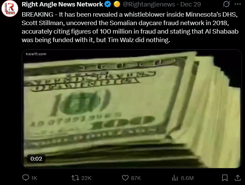Open Right Angle News Network display name
The image size is (245, 185).
point(62,4)
